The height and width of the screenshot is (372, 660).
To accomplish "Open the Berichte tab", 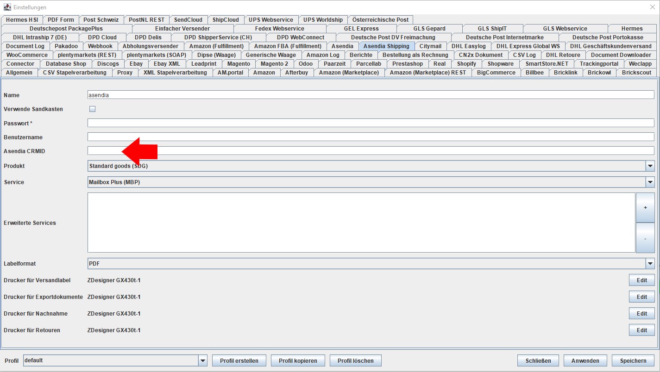I will click(361, 55).
